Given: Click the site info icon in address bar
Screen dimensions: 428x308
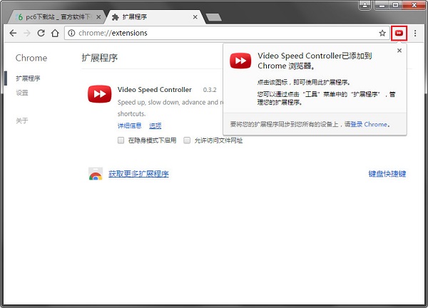Looking at the screenshot, I should point(71,33).
